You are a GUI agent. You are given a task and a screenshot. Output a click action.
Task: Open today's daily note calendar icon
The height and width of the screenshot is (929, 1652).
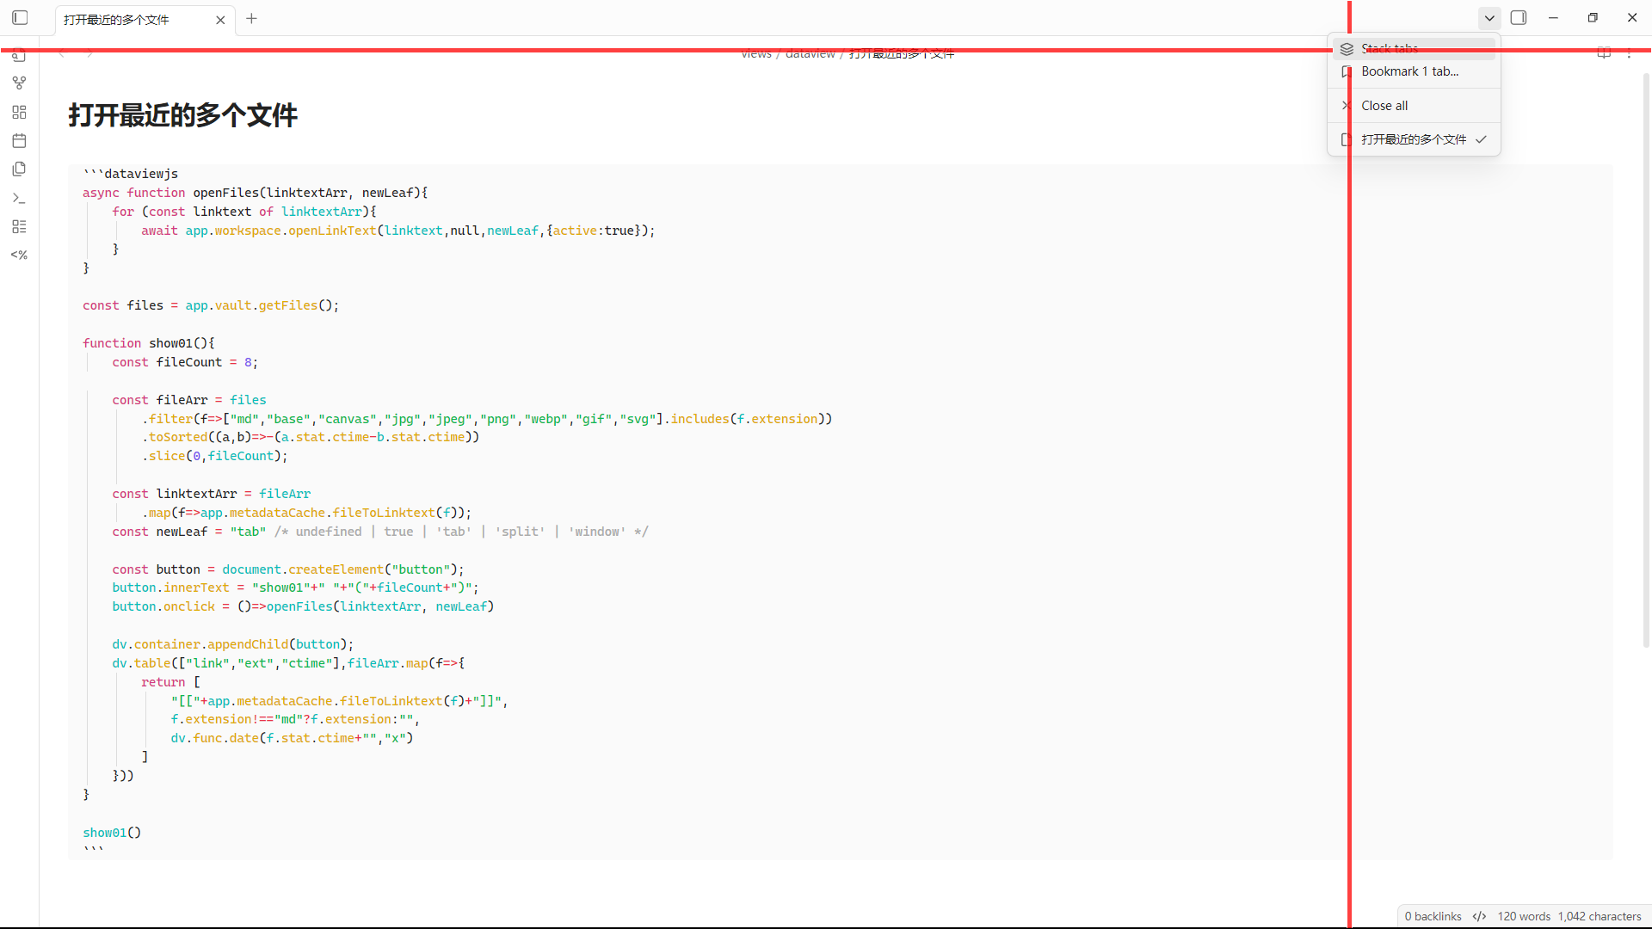[19, 141]
